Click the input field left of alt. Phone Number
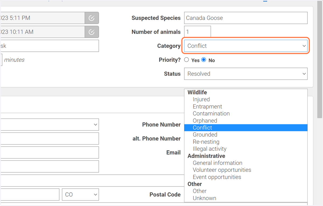The image size is (323, 206). pyautogui.click(x=50, y=138)
